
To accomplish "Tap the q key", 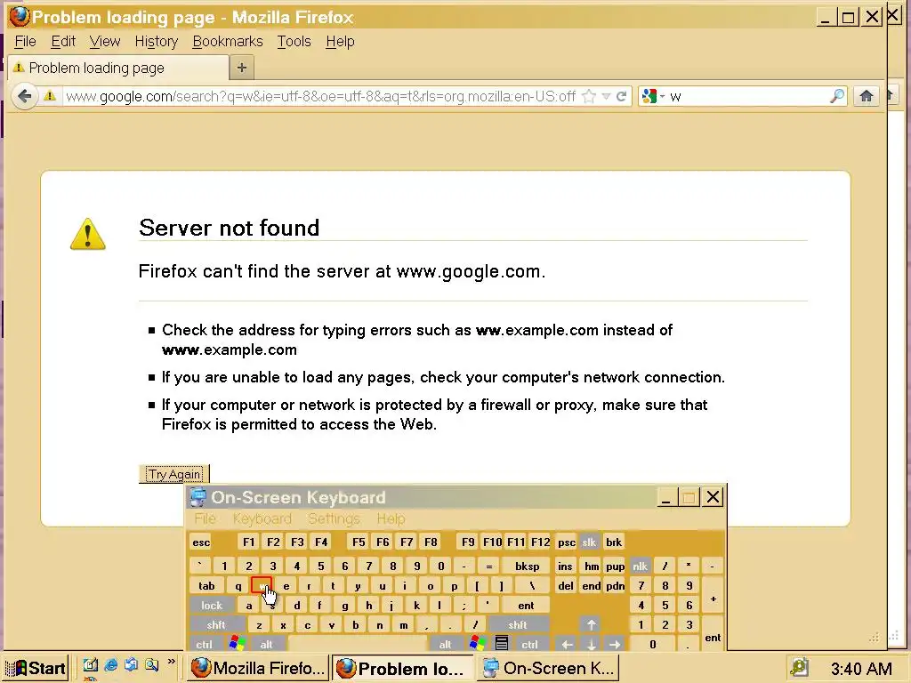I will 238,586.
